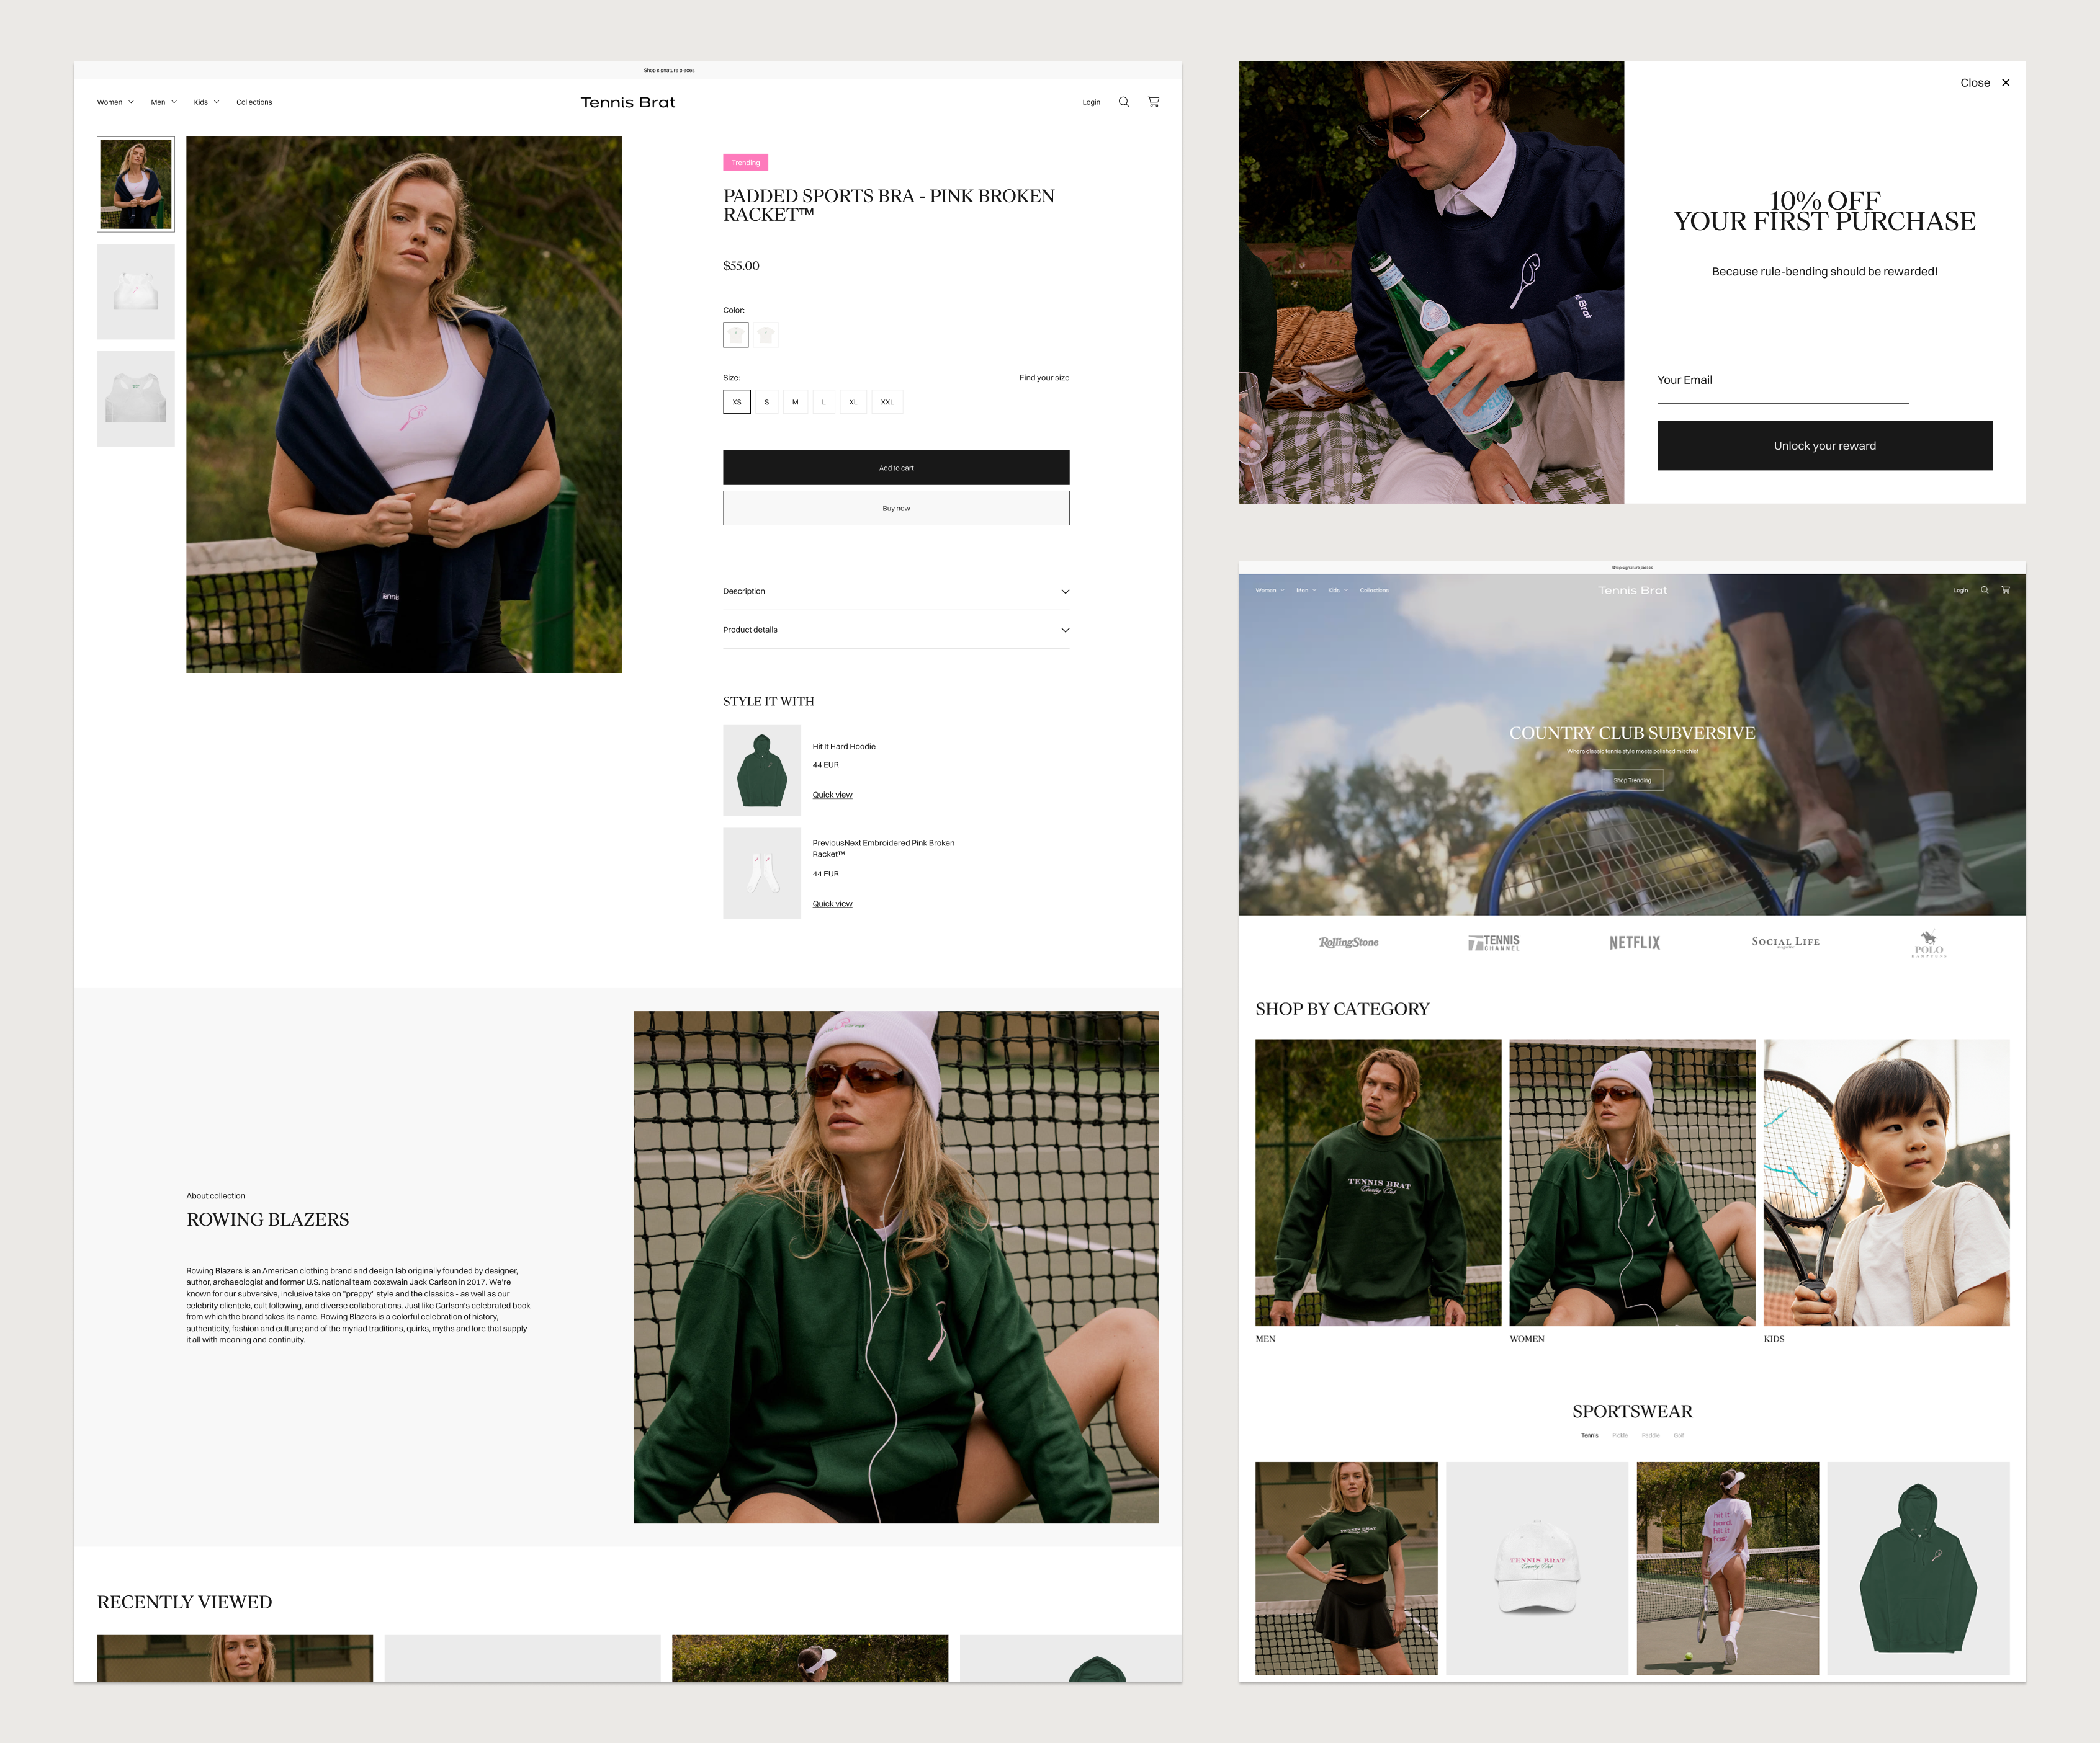Select size M
Image resolution: width=2100 pixels, height=1743 pixels.
(795, 402)
